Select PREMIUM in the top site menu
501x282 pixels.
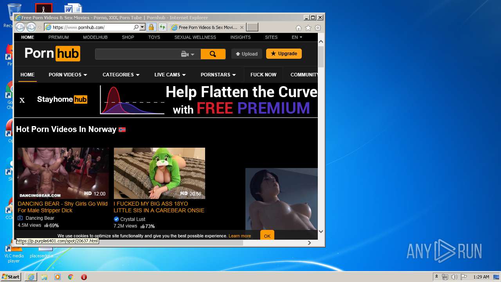tap(59, 37)
